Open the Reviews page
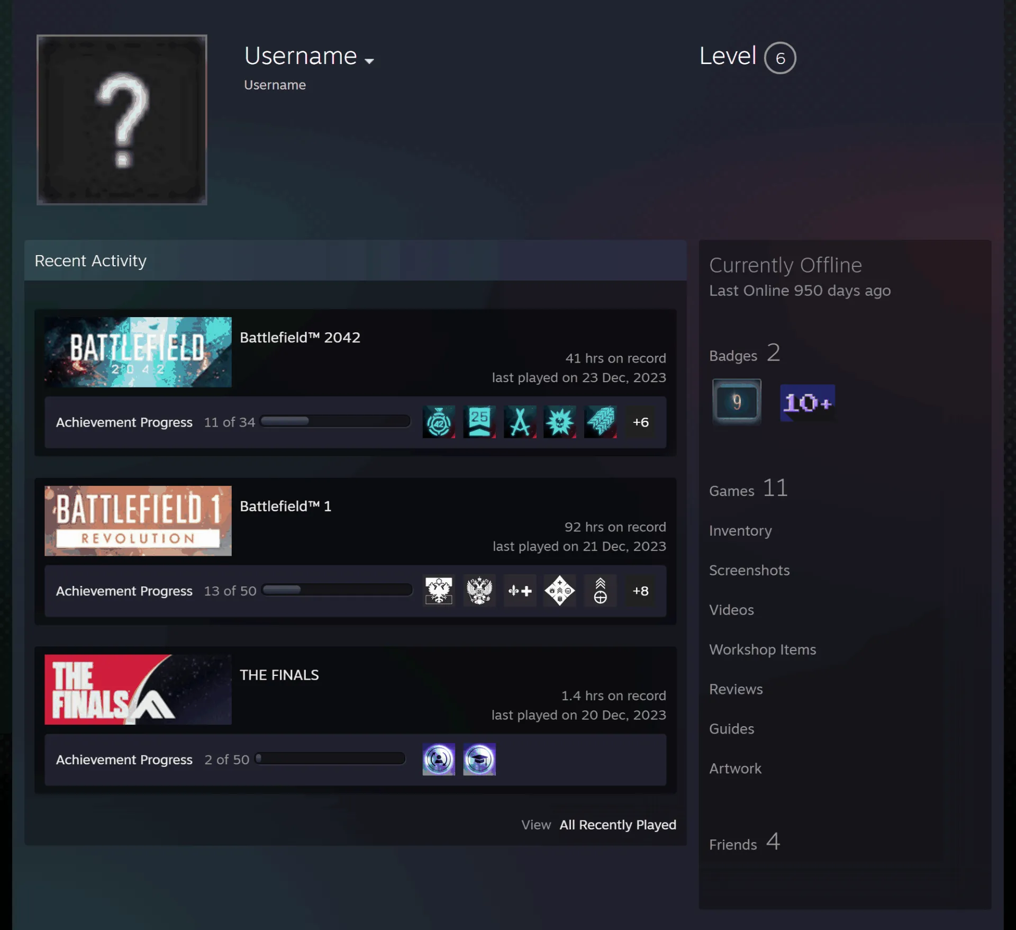 pyautogui.click(x=736, y=689)
